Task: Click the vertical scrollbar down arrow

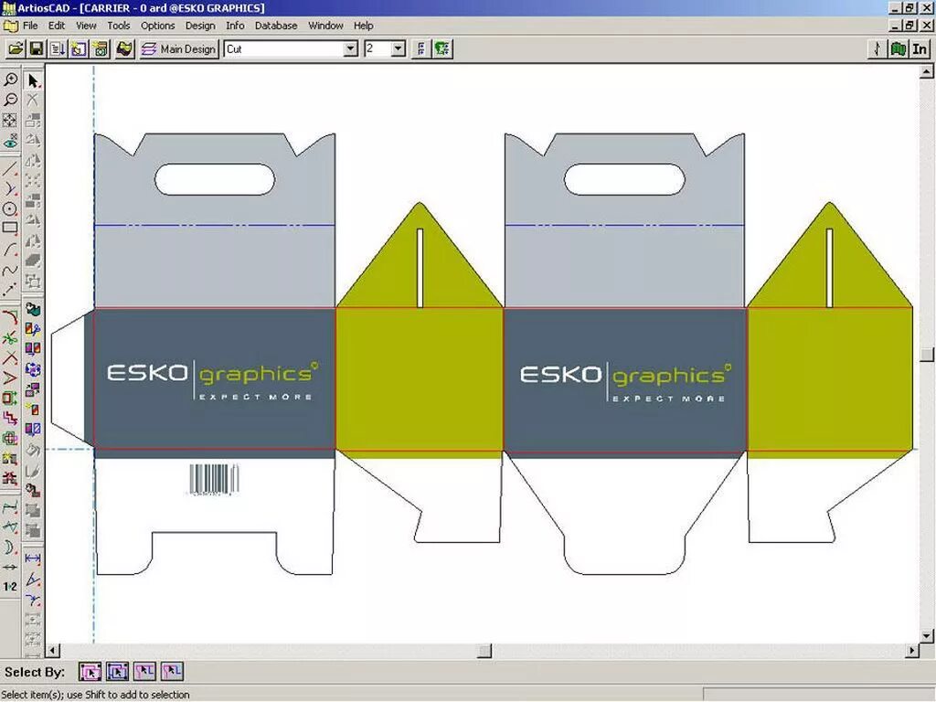Action: (927, 636)
